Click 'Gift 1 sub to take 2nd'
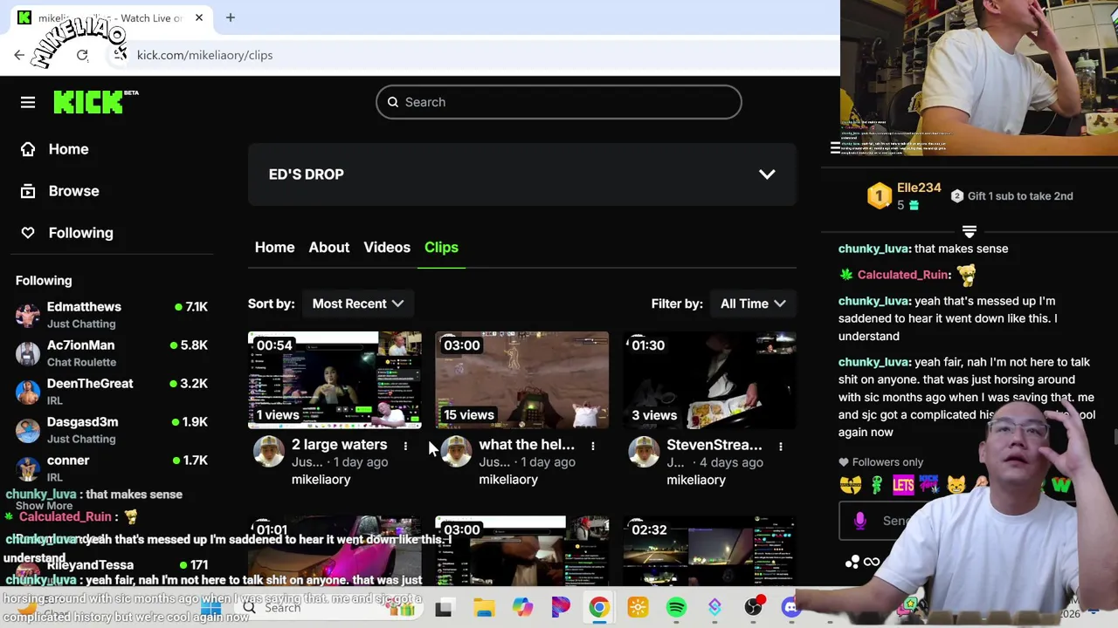The image size is (1118, 628). point(1011,196)
